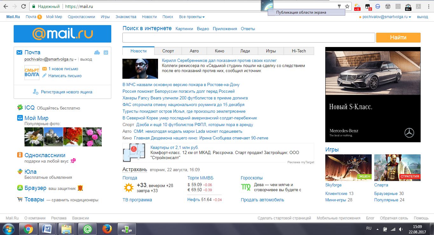Open Знакомства in the top navigation bar
The width and height of the screenshot is (434, 235).
[126, 17]
